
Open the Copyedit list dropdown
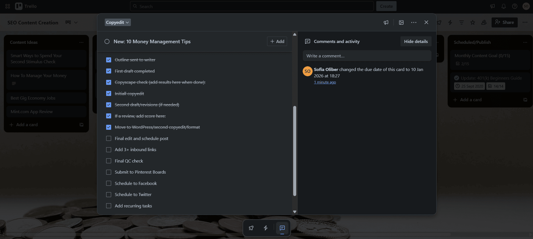click(118, 22)
